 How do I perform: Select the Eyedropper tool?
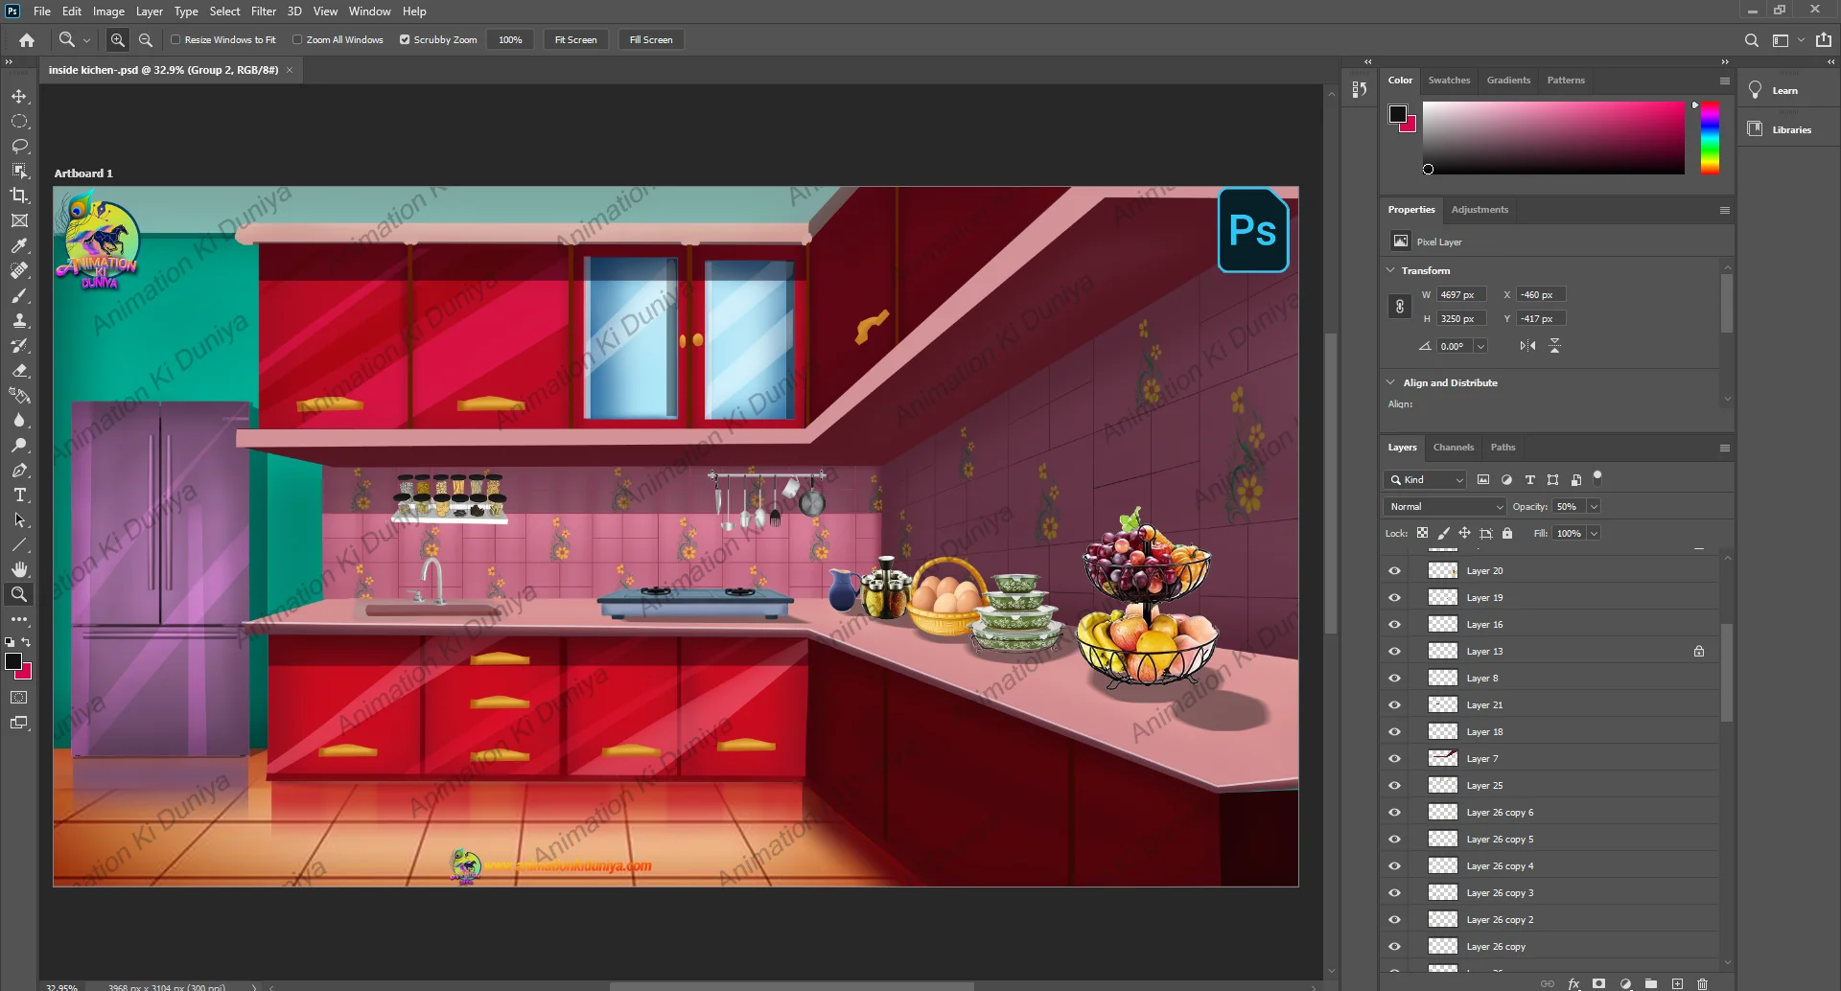[x=19, y=245]
